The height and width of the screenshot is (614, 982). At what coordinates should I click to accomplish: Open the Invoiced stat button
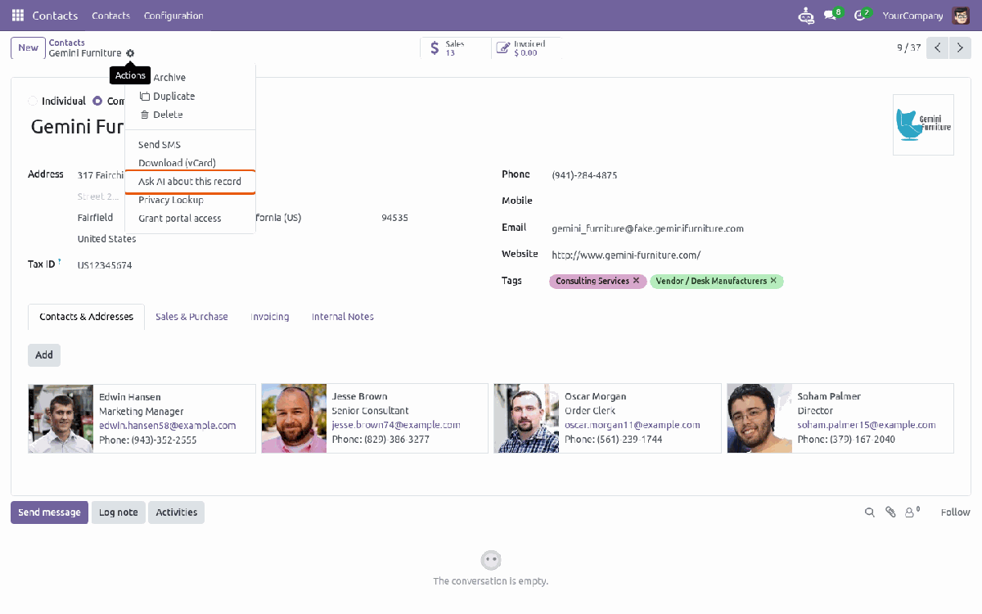[526, 48]
